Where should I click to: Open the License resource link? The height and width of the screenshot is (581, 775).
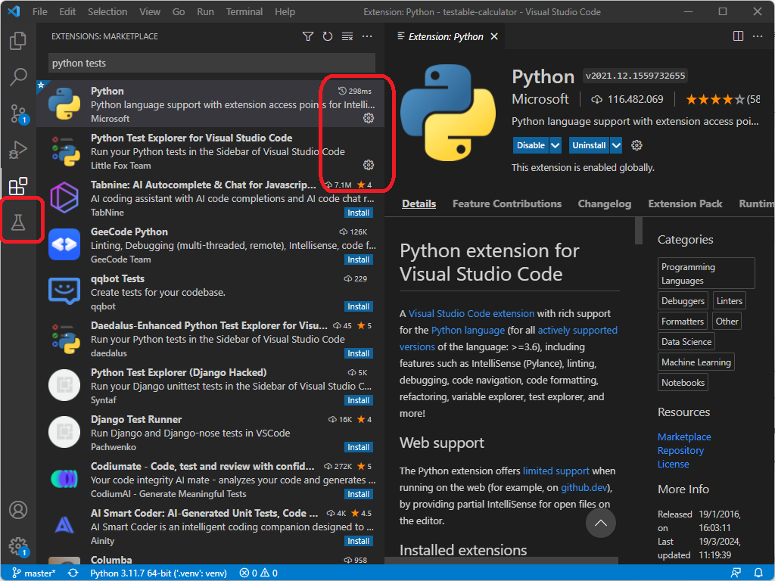(673, 464)
